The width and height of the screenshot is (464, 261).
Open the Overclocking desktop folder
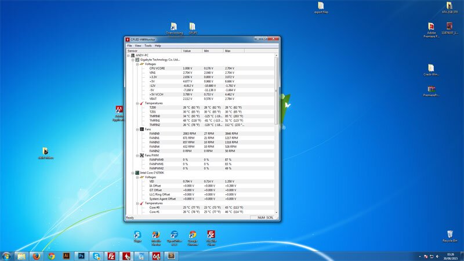174,28
